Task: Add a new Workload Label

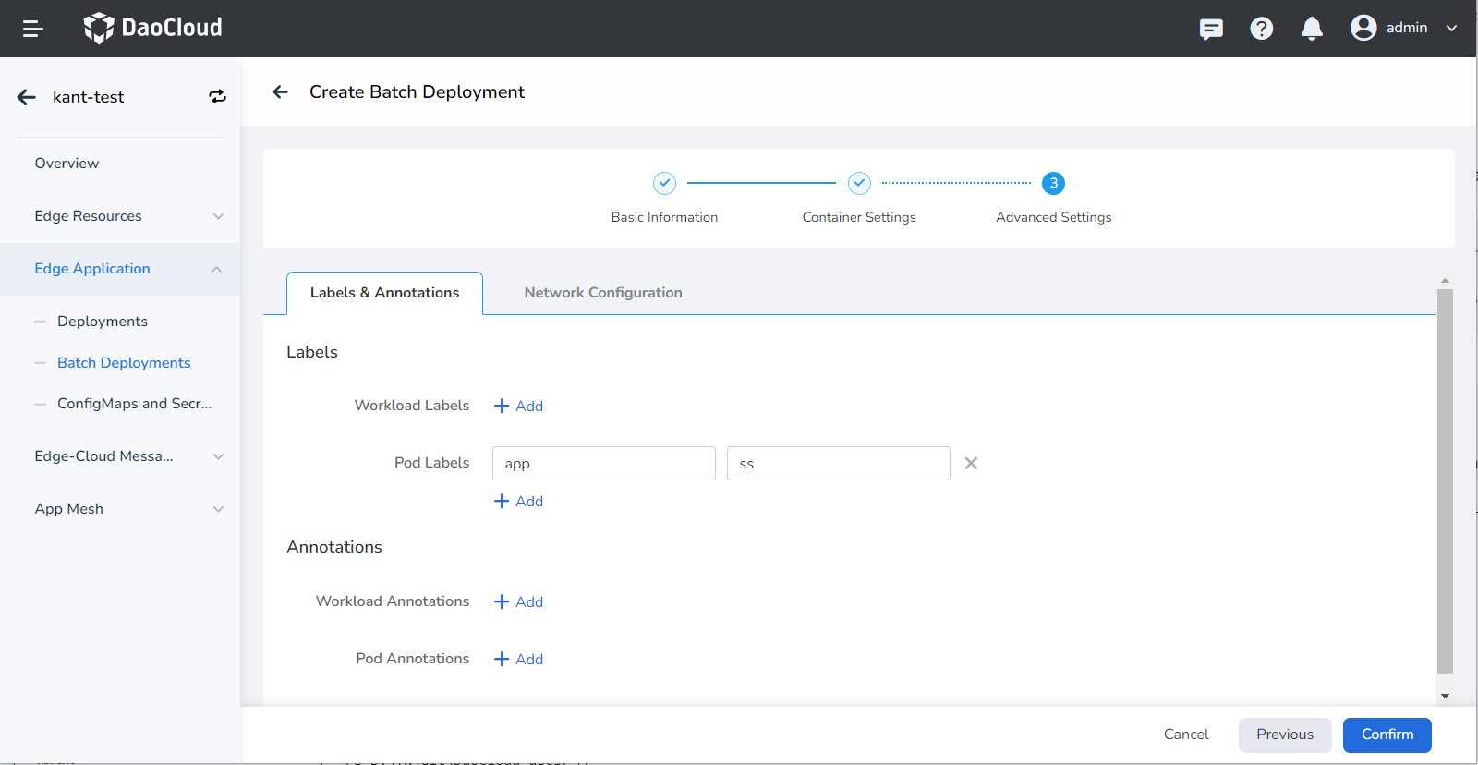Action: [519, 407]
